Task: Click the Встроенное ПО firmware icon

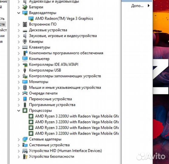Action: [x=25, y=24]
